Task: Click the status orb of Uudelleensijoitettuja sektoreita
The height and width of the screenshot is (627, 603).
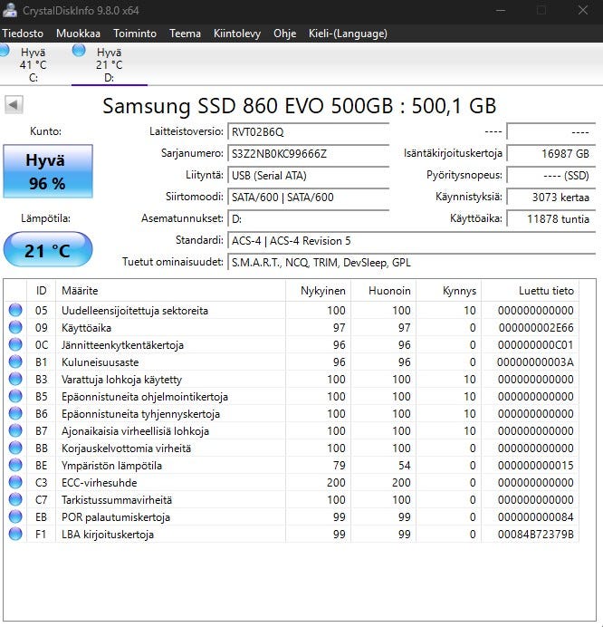Action: point(15,311)
